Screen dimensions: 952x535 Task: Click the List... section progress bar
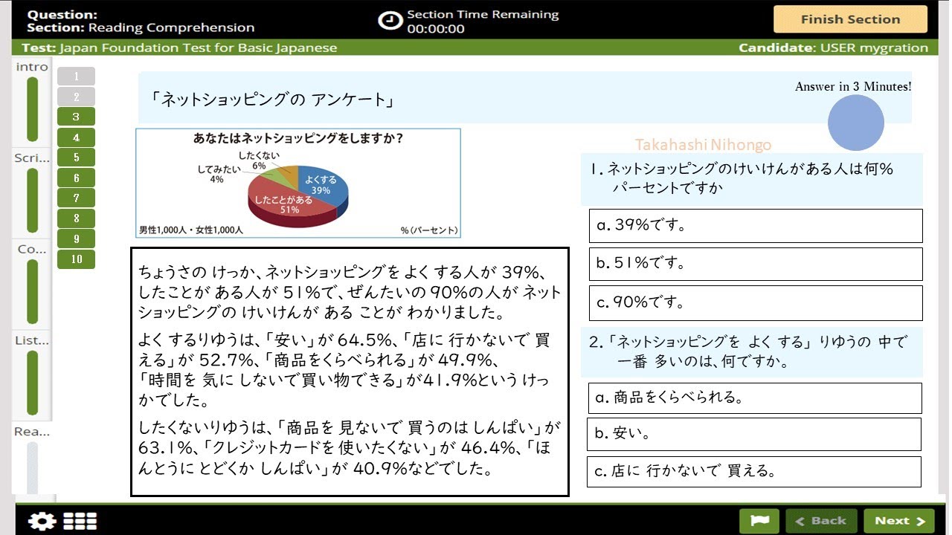tap(32, 383)
